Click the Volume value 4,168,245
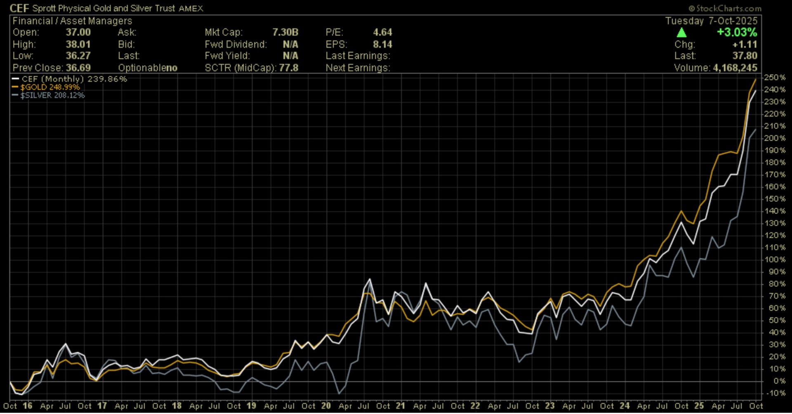This screenshot has width=792, height=414. coord(735,68)
